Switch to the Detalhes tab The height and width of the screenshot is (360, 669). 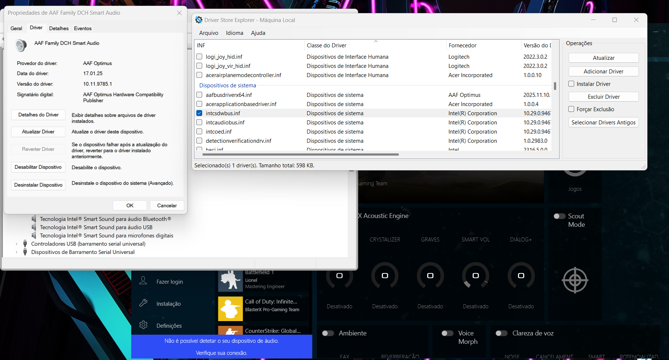tap(59, 28)
